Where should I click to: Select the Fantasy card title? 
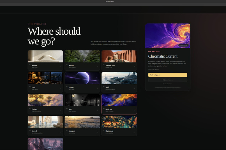pos(34,109)
